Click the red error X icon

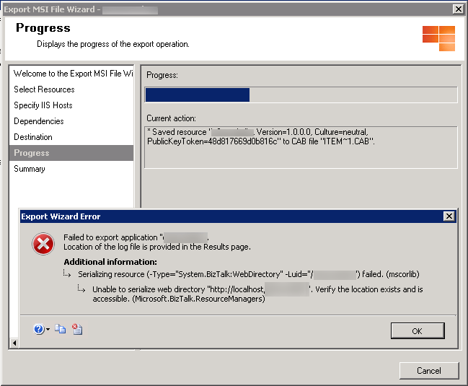(x=43, y=244)
